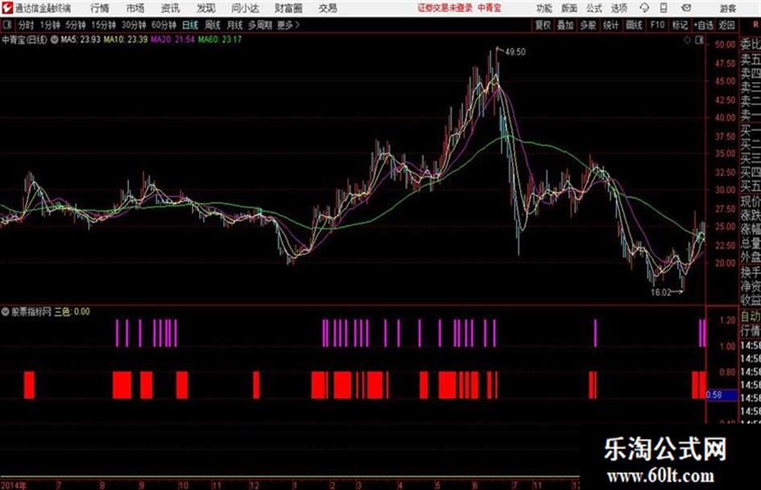Open the 功能 menu
This screenshot has height=490, width=761.
pos(544,8)
